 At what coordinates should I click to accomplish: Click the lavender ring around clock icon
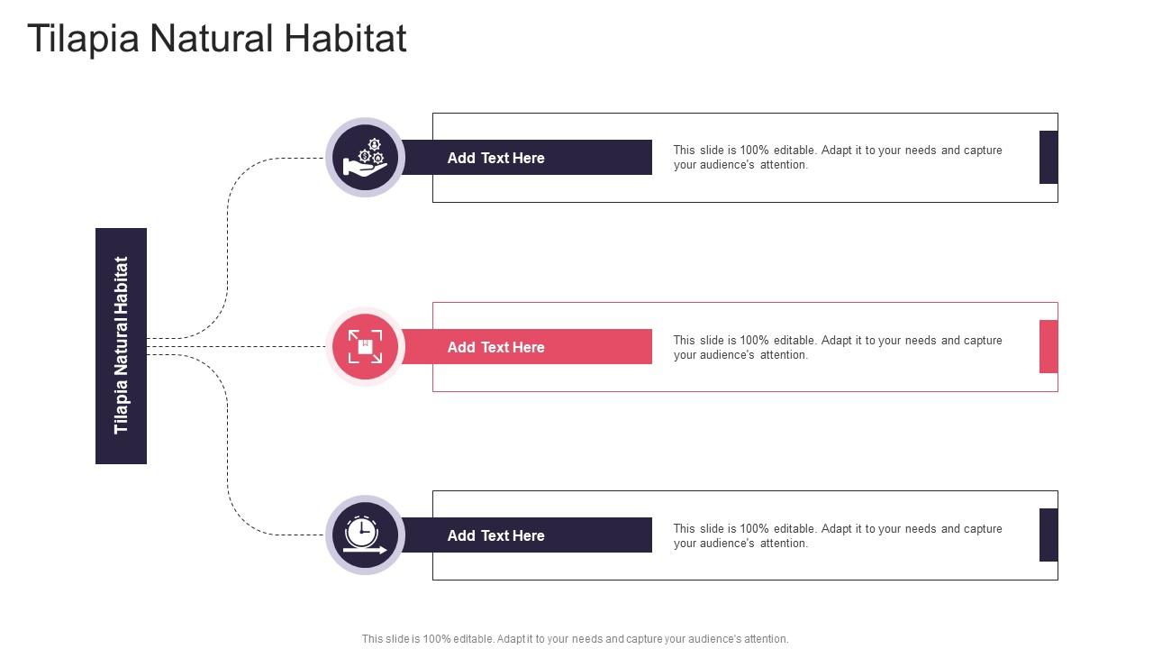(x=365, y=498)
